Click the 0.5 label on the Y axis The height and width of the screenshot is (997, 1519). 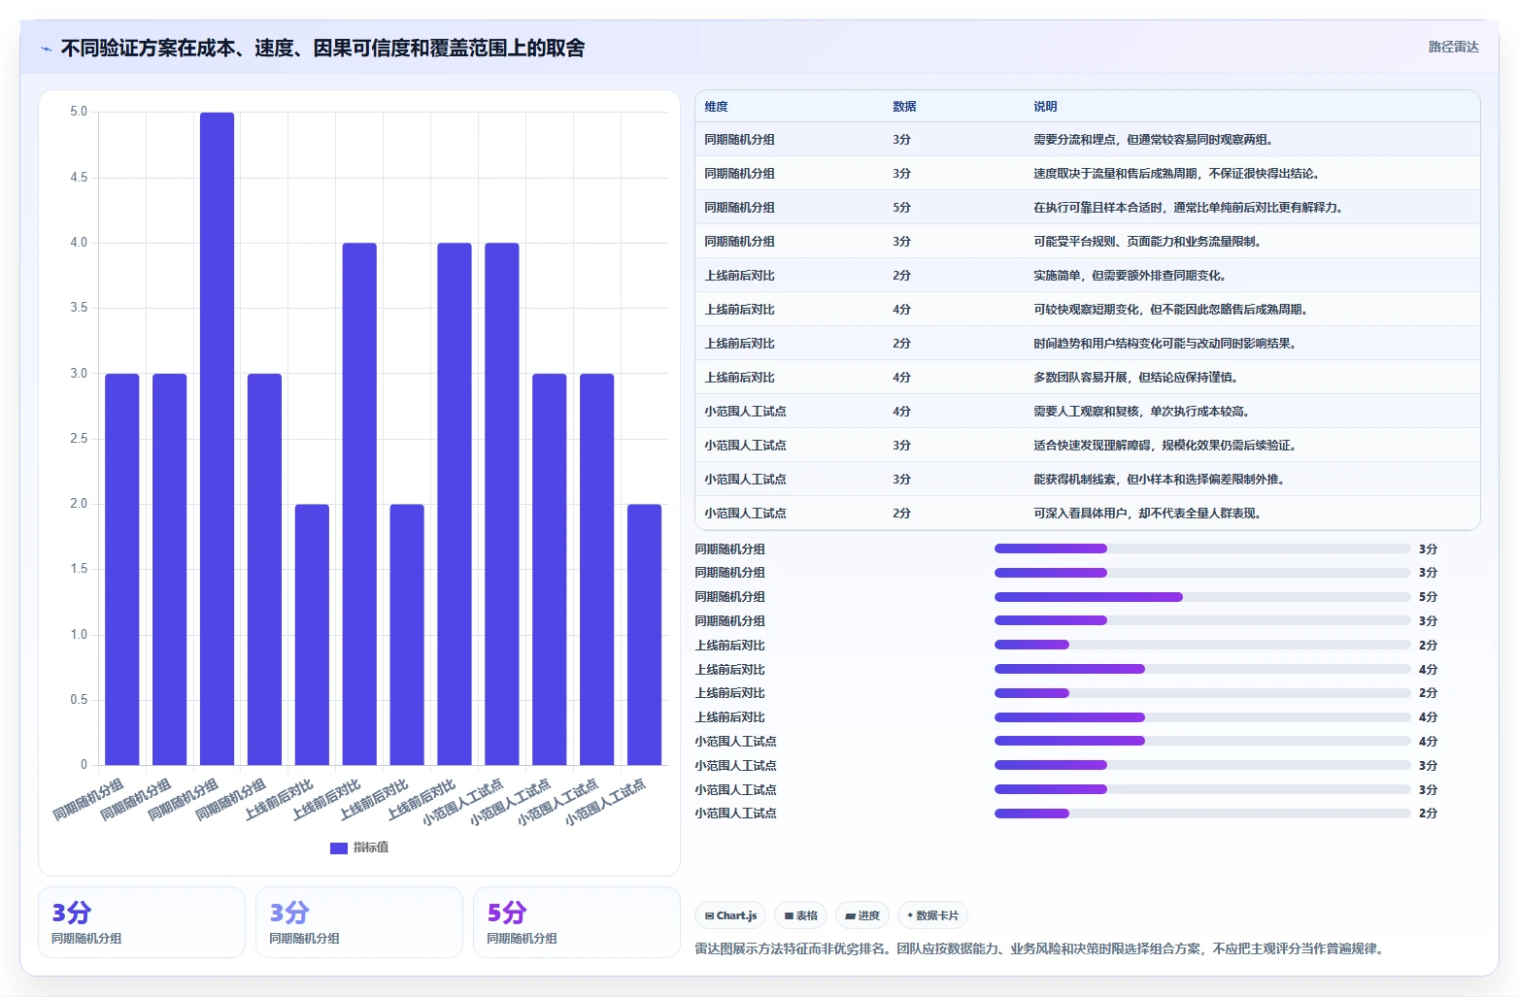tap(79, 700)
